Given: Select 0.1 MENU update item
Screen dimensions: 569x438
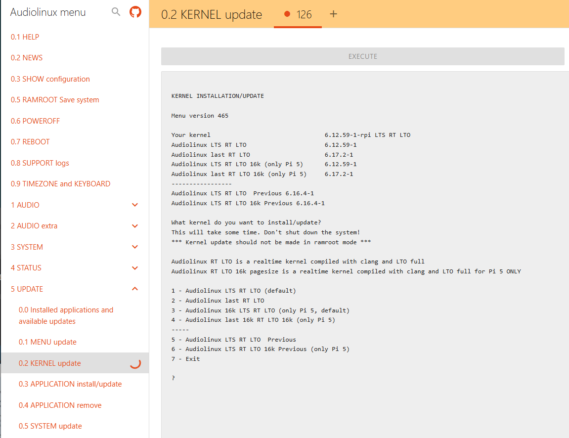Looking at the screenshot, I should click(x=47, y=342).
